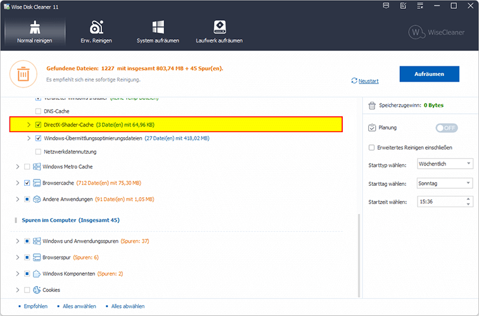Decrease Startzeit with the down arrow
The height and width of the screenshot is (316, 479).
click(x=468, y=204)
